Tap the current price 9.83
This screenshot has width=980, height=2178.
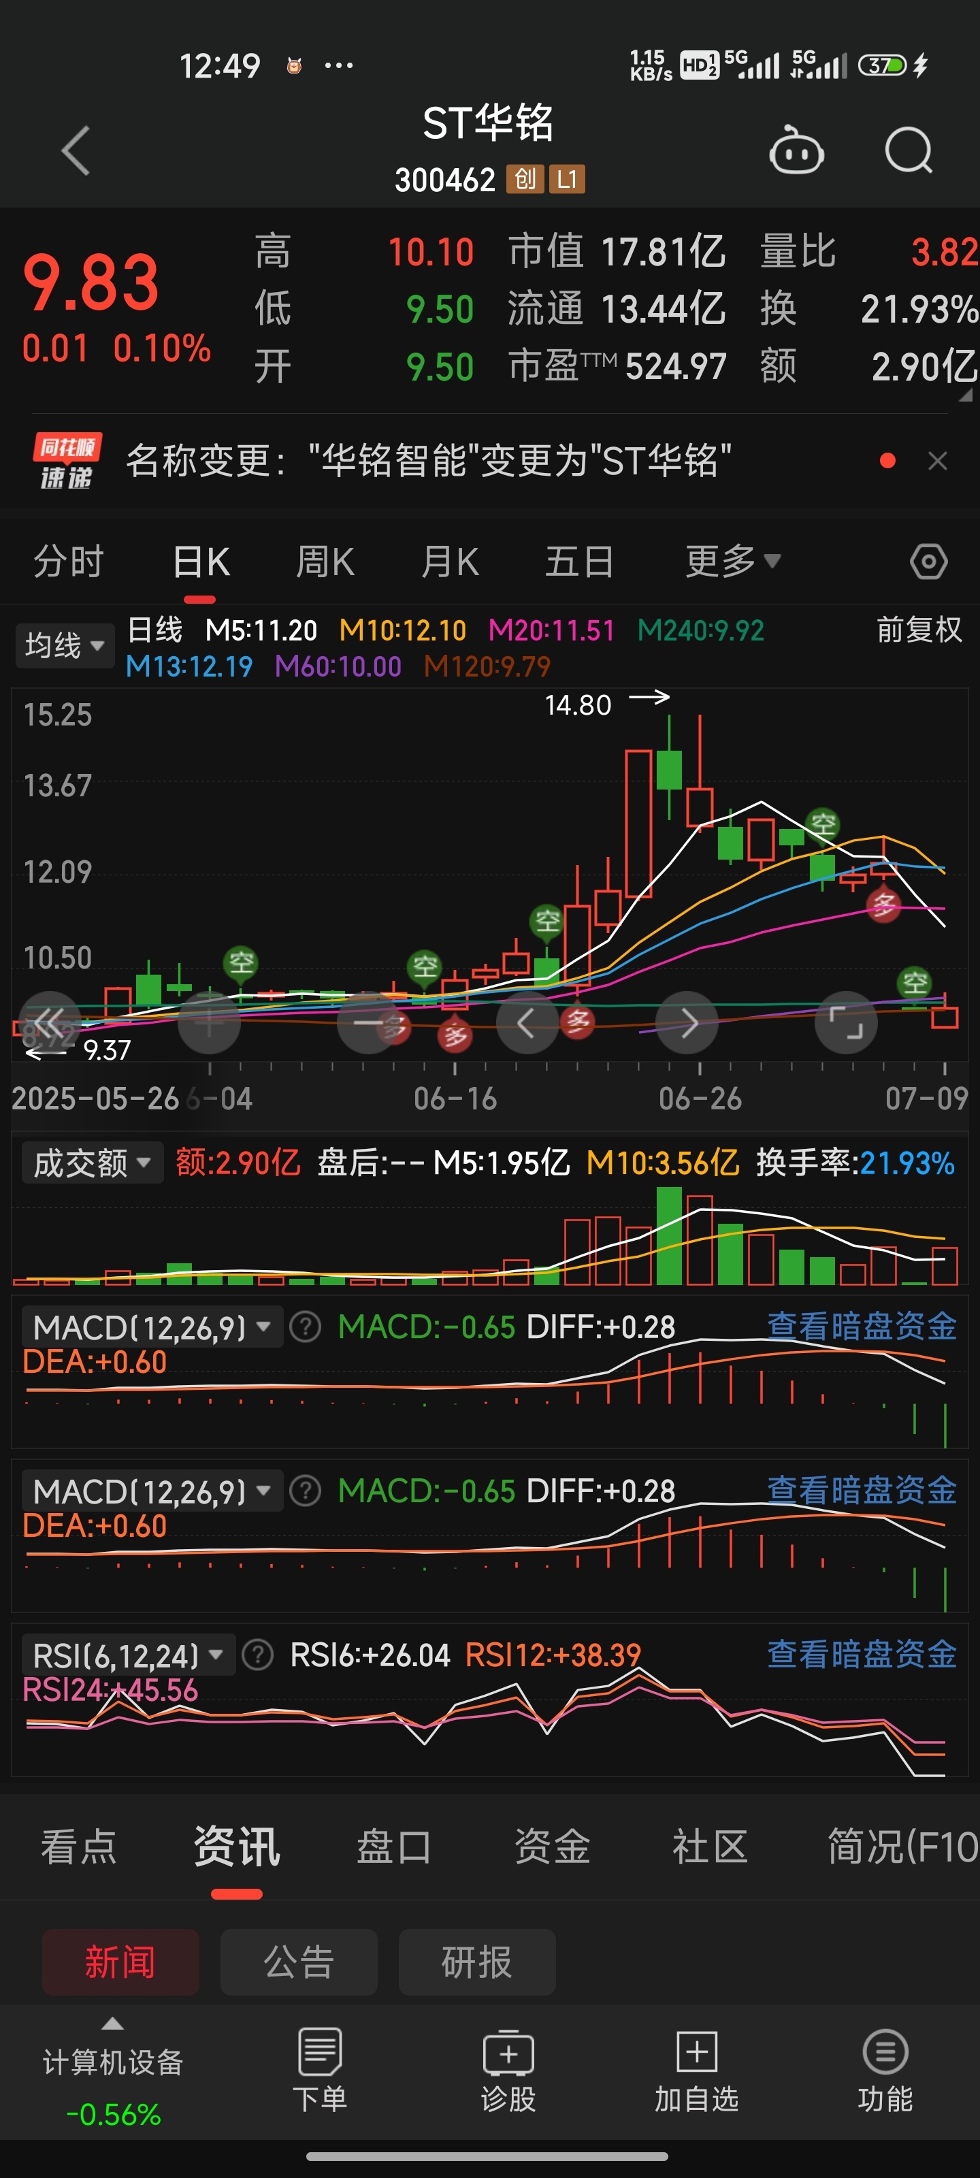pos(91,282)
